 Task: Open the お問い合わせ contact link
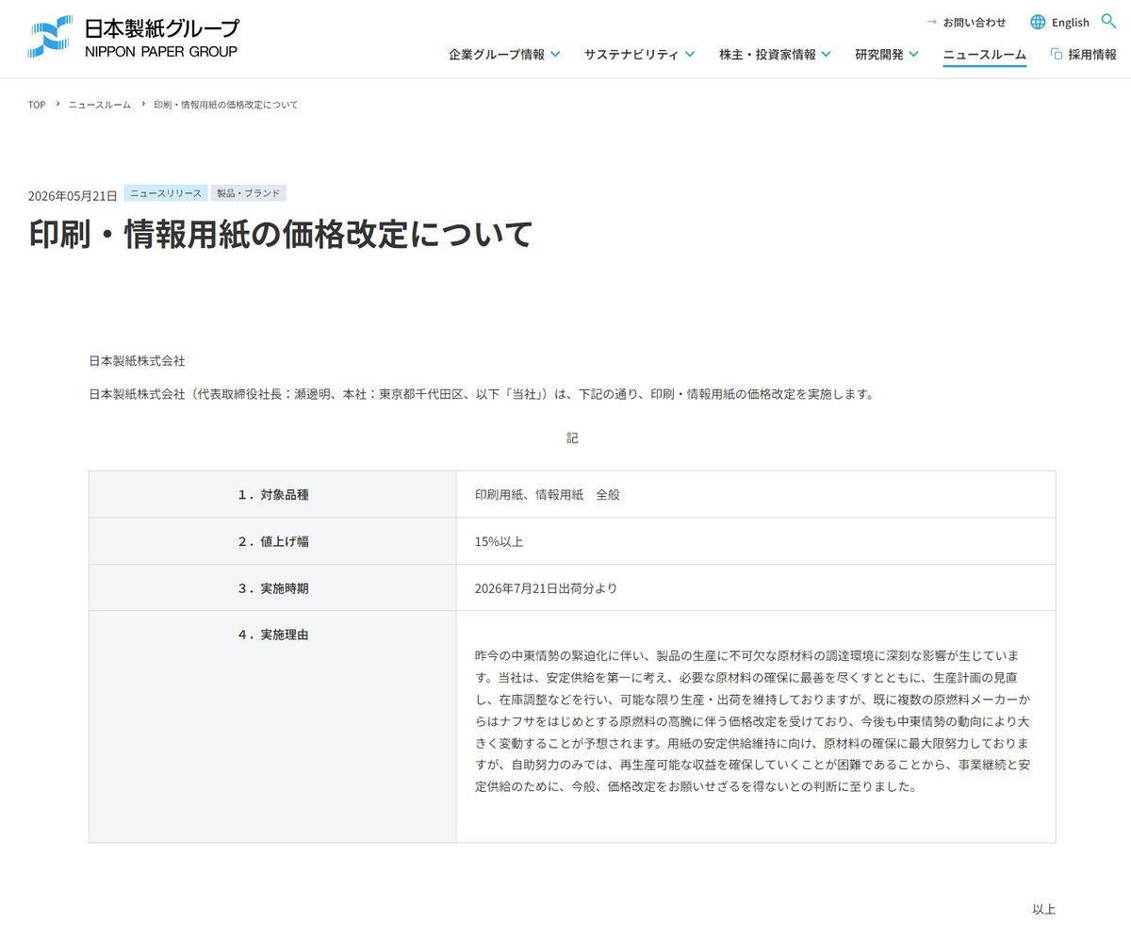[975, 22]
